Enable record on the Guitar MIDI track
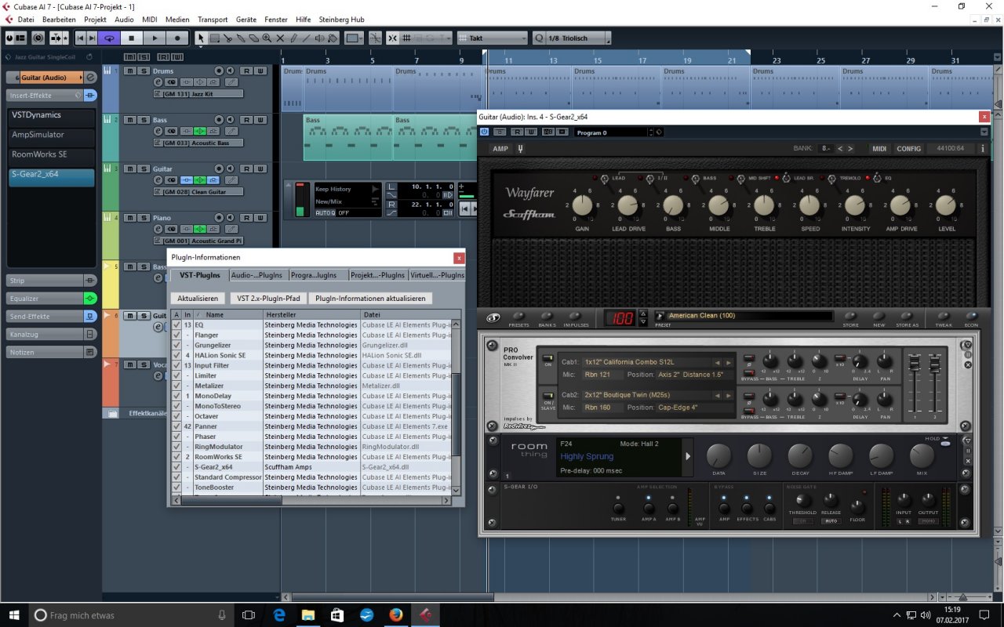Viewport: 1004px width, 627px height. coord(219,169)
